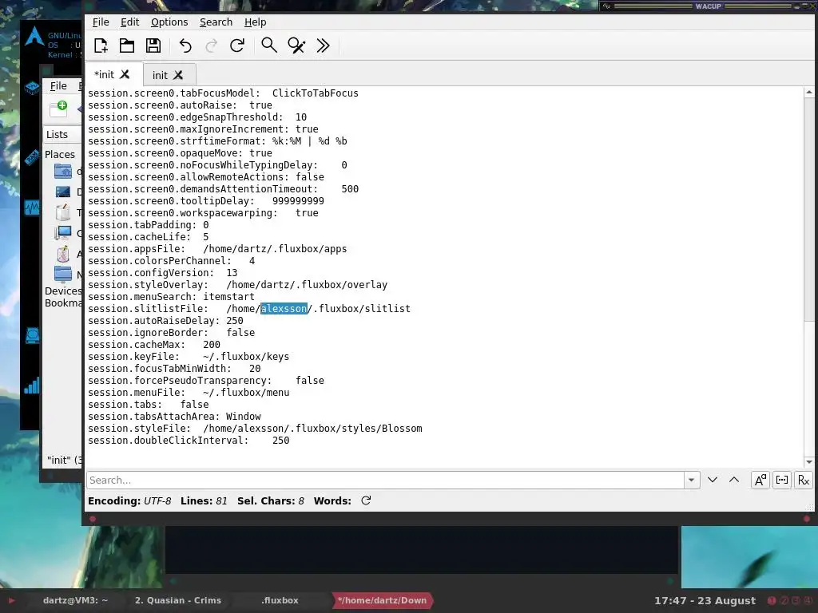Screen dimensions: 818x613
Task: Click the session.screen0.tooltipDelay line
Action: click(x=206, y=201)
